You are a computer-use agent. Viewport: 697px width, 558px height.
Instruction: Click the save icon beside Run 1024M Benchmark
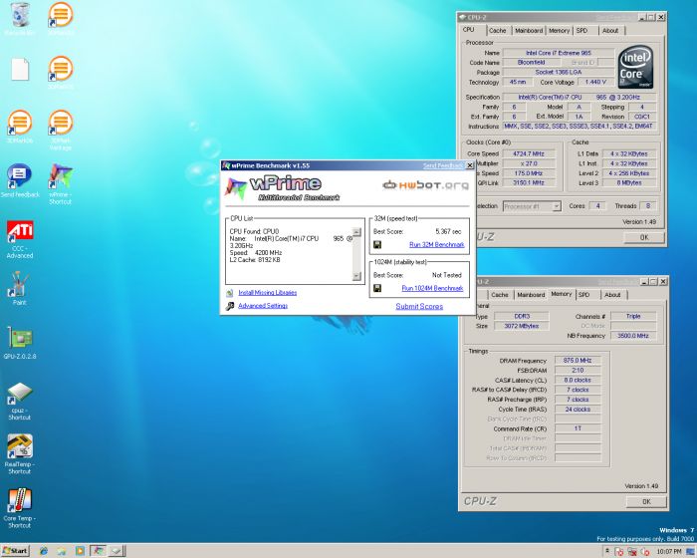[377, 288]
